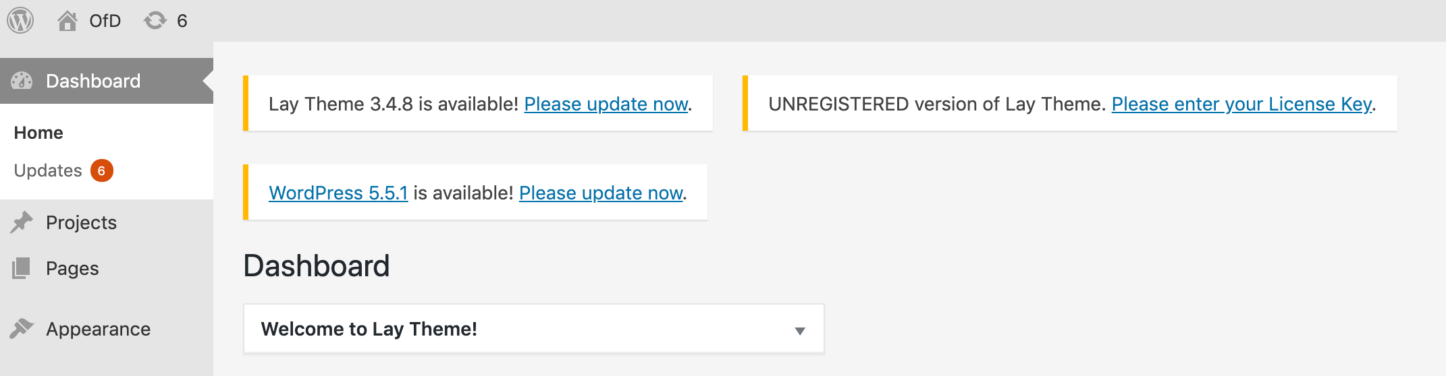Click the Appearance paintbrush icon
This screenshot has height=376, width=1446.
coord(22,329)
